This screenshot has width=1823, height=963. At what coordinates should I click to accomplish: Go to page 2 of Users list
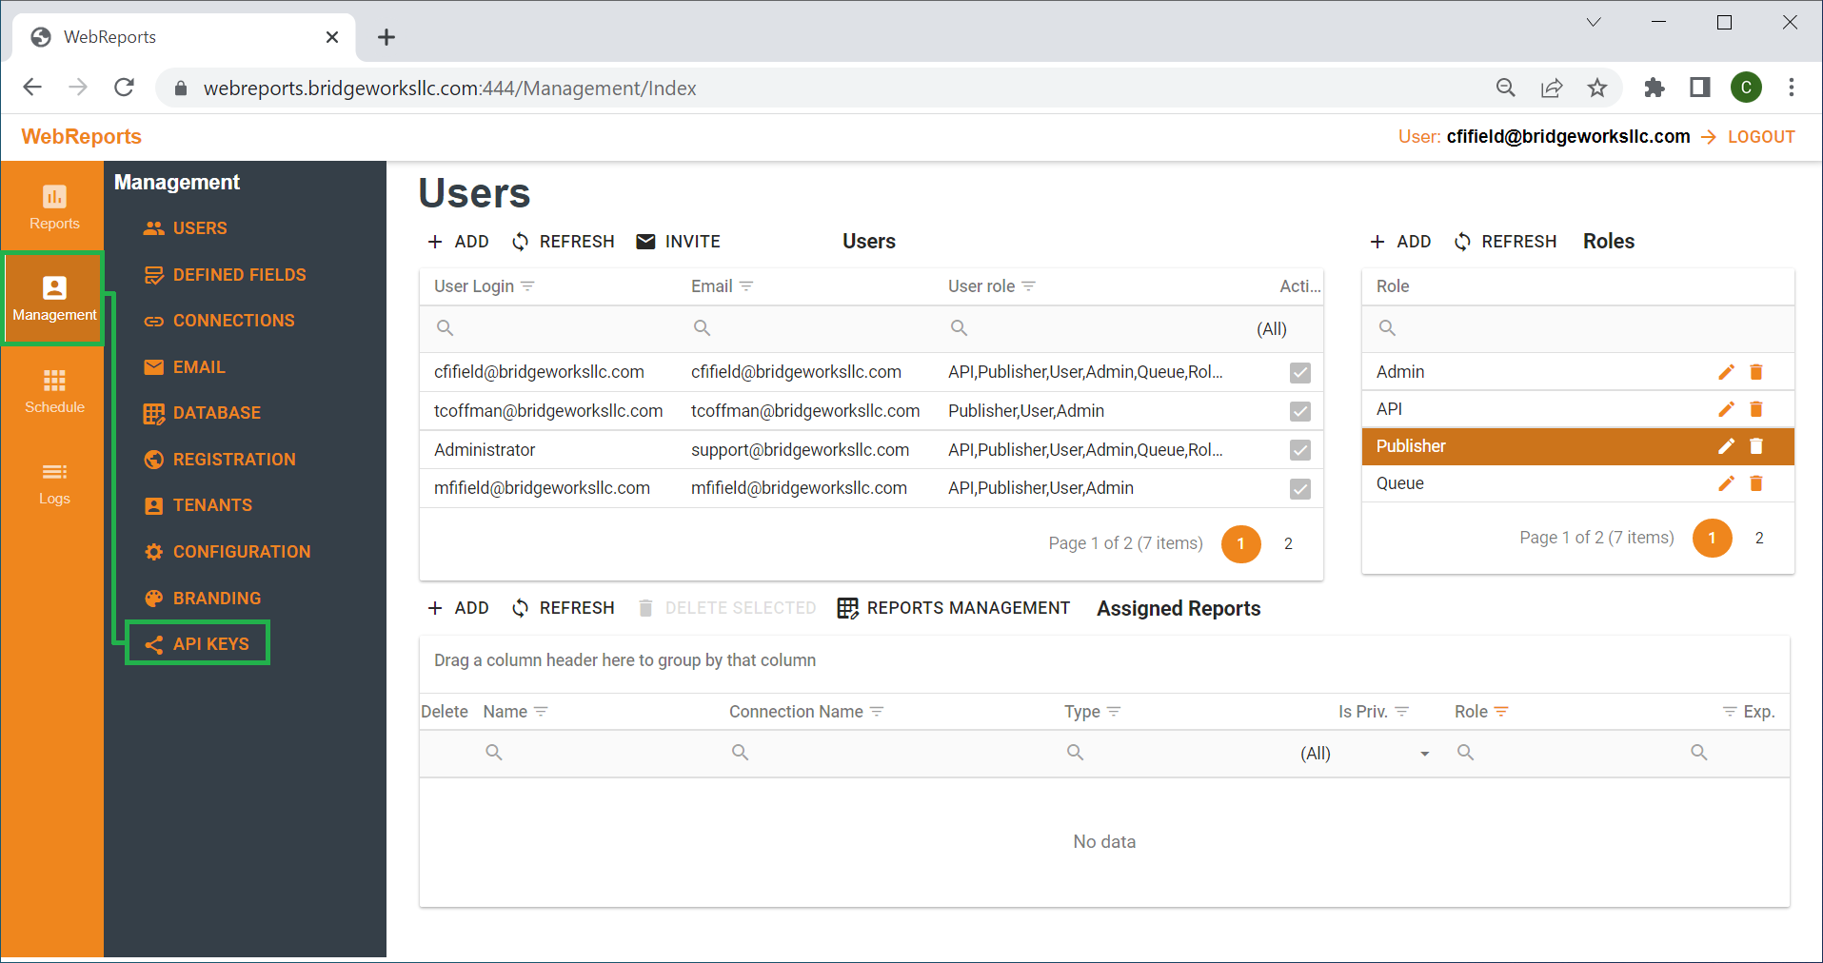pyautogui.click(x=1288, y=543)
